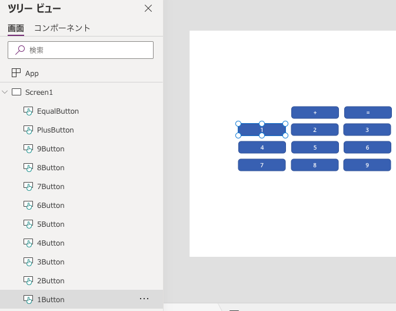Click the 7Button control icon
The height and width of the screenshot is (311, 396).
(x=28, y=186)
